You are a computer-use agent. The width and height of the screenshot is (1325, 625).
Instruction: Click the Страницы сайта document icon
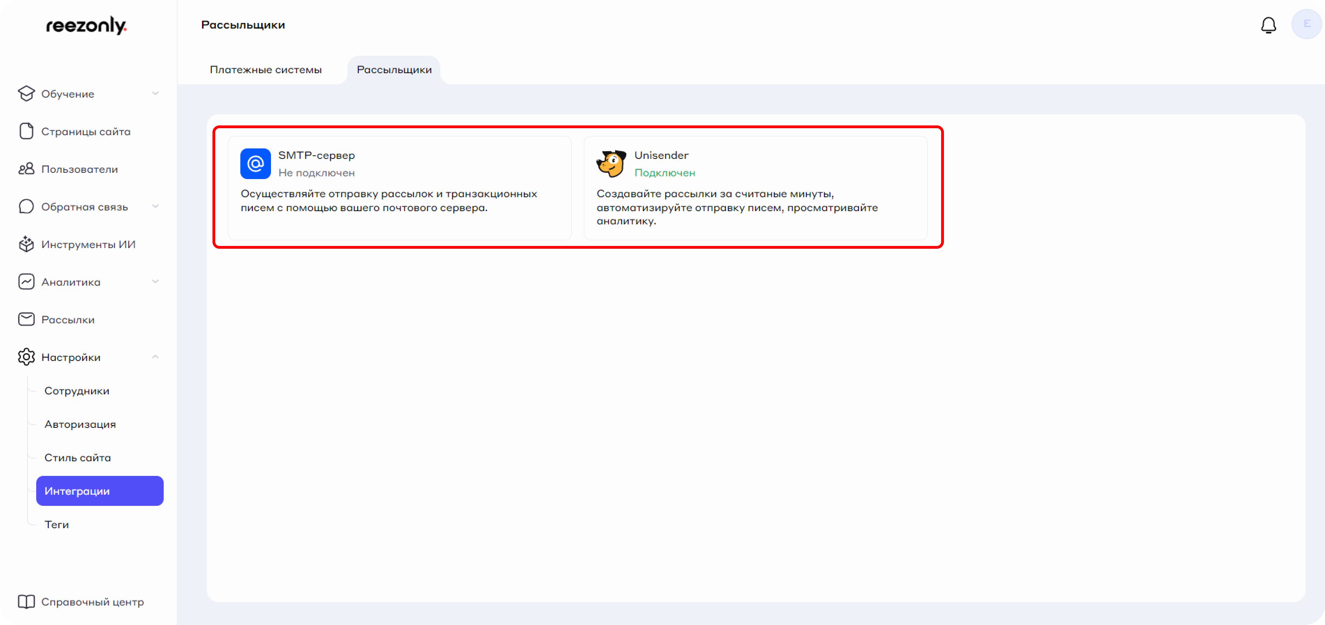click(x=26, y=131)
